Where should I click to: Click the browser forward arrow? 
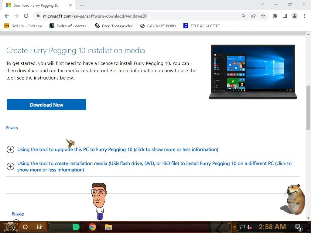click(16, 16)
